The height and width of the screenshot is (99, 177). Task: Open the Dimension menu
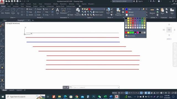[48, 4]
